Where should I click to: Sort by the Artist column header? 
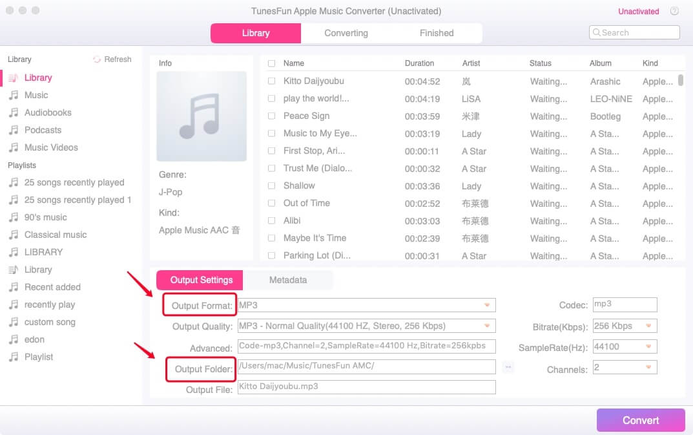471,63
